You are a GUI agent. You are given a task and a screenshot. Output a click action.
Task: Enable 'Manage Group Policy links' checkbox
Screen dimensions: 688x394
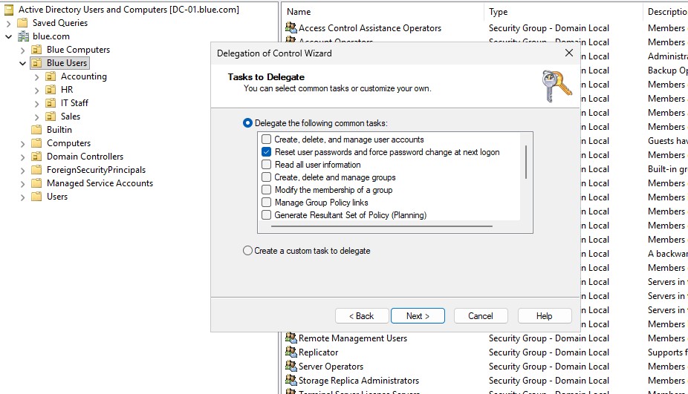point(266,203)
